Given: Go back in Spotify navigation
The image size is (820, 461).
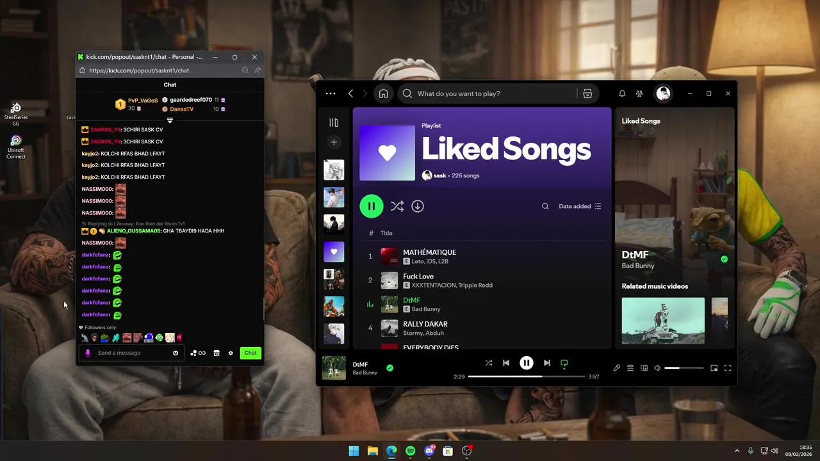Looking at the screenshot, I should click(350, 93).
